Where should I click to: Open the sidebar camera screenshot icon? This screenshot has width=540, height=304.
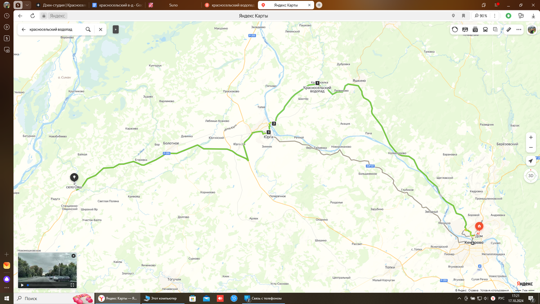[7, 50]
